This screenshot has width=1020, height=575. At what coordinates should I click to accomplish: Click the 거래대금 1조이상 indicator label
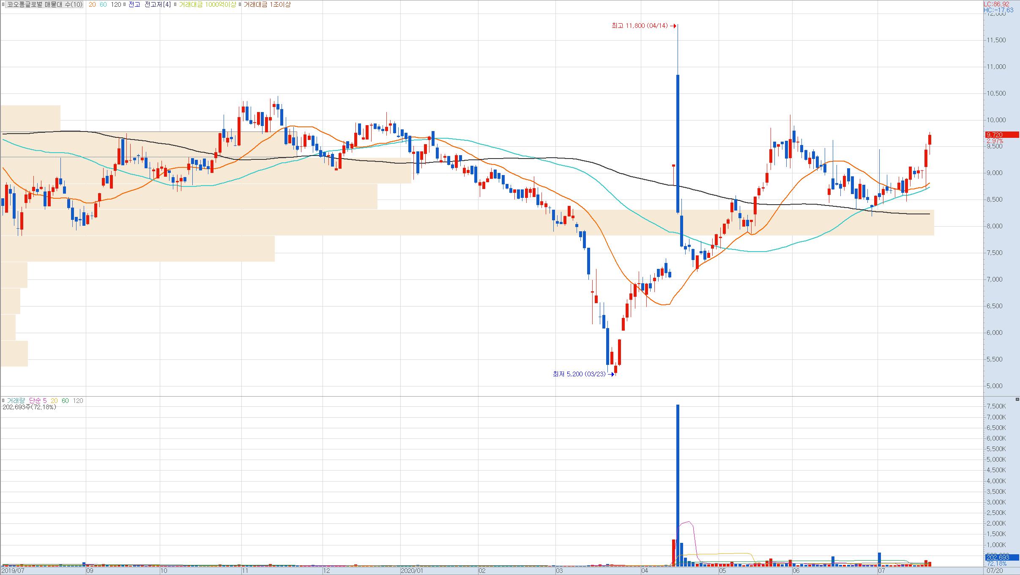point(267,5)
